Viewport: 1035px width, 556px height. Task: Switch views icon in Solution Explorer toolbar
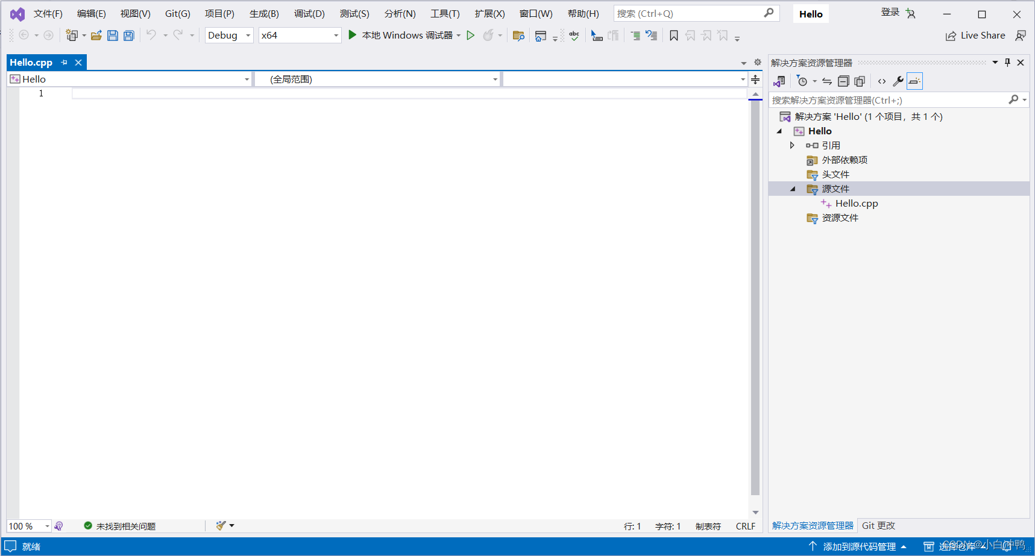779,81
